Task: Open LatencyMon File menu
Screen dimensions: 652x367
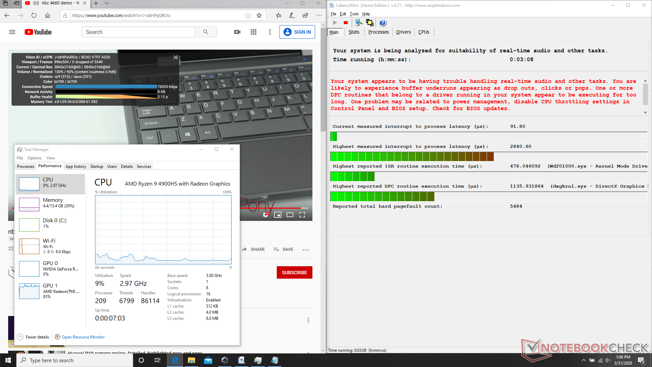Action: pyautogui.click(x=333, y=14)
